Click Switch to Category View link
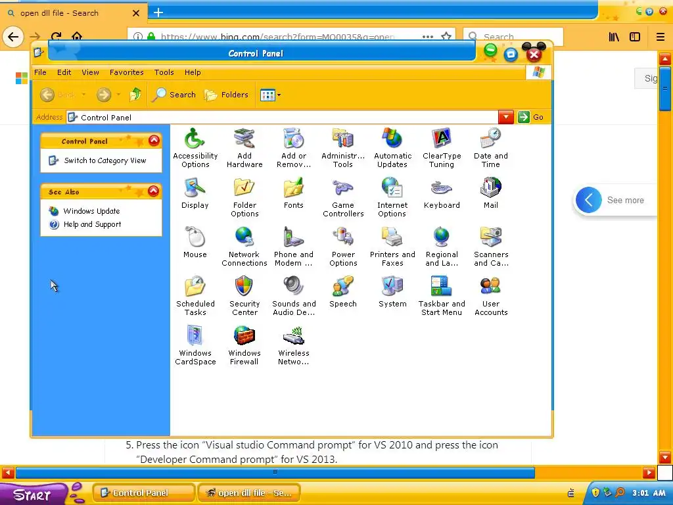Viewport: 673px width, 505px height. (x=104, y=160)
